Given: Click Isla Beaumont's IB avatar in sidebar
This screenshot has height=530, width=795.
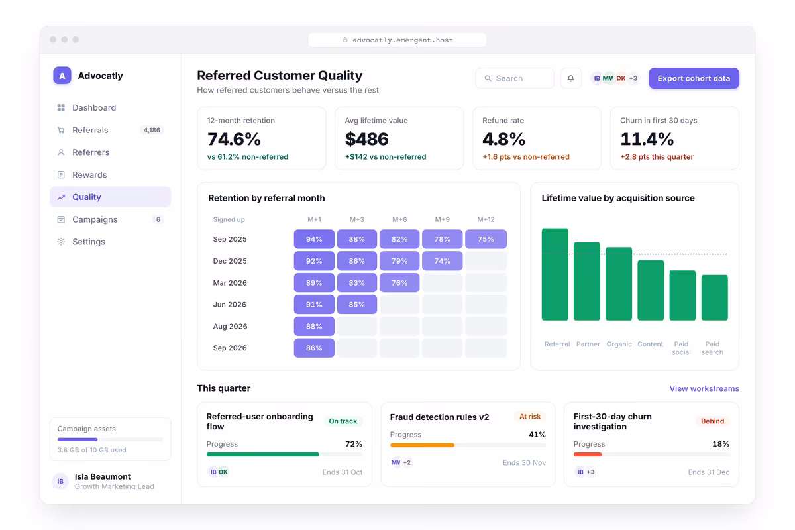Looking at the screenshot, I should (60, 481).
